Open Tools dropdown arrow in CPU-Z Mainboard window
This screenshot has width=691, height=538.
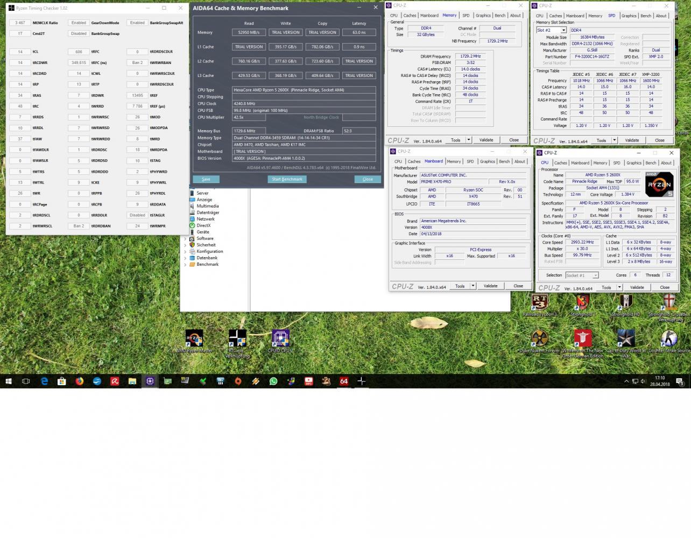pyautogui.click(x=473, y=286)
